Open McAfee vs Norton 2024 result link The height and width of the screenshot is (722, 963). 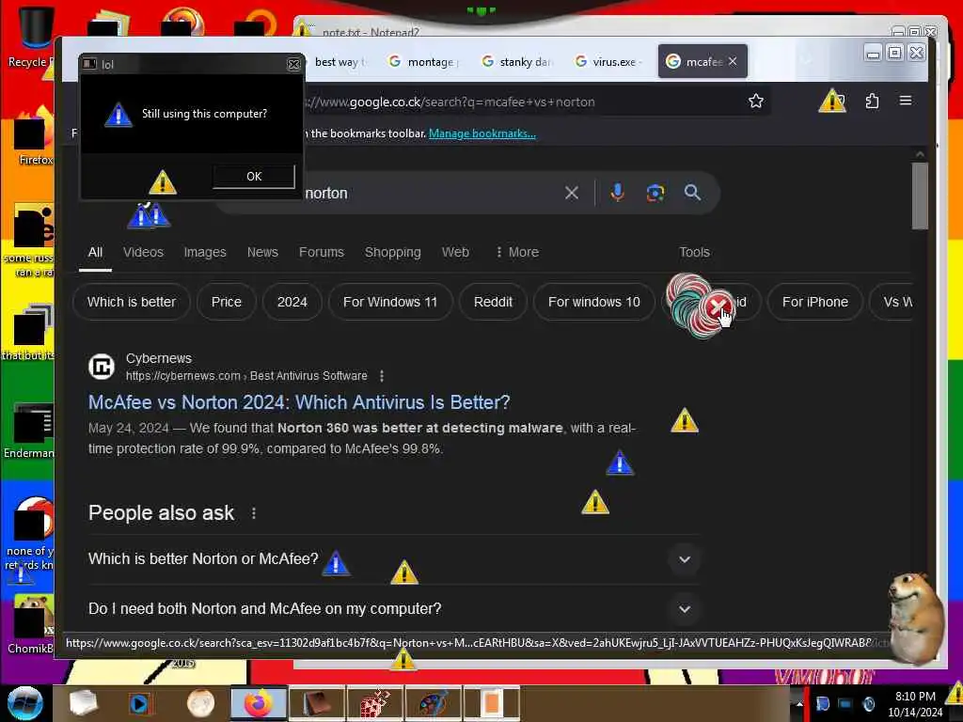tap(299, 402)
